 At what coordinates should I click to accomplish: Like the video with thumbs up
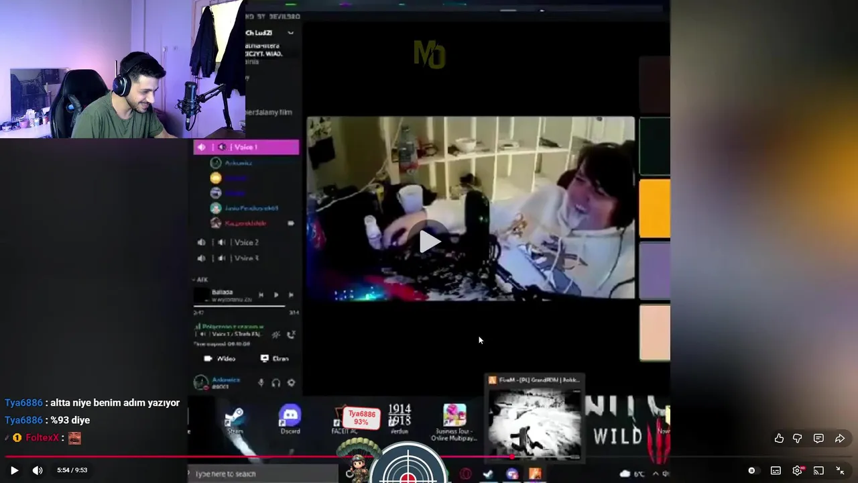779,438
